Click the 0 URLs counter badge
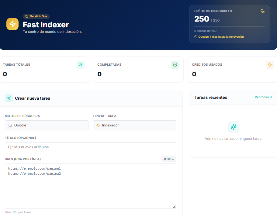Viewport: 277px width, 217px height. tap(169, 159)
